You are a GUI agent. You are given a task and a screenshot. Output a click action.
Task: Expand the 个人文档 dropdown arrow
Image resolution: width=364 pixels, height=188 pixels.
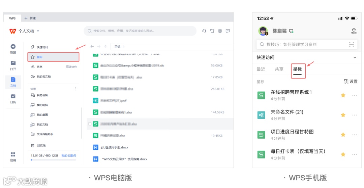[38, 31]
